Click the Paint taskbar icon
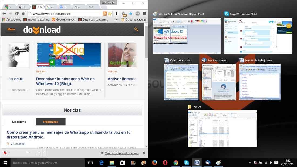 point(218,163)
